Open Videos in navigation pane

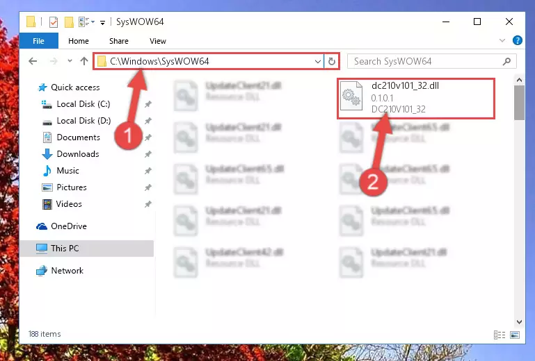69,204
